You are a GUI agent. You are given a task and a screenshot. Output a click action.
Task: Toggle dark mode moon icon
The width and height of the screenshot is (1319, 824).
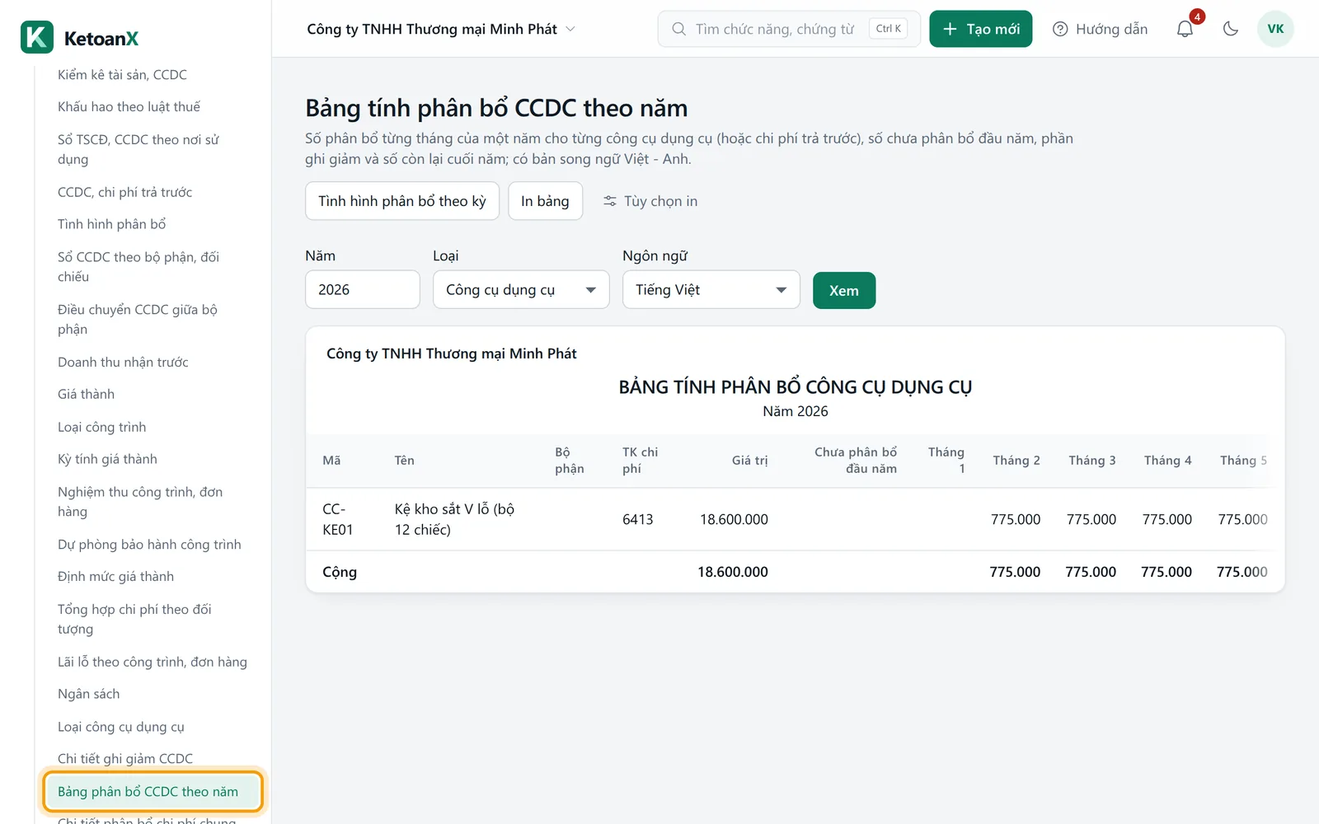pos(1231,29)
